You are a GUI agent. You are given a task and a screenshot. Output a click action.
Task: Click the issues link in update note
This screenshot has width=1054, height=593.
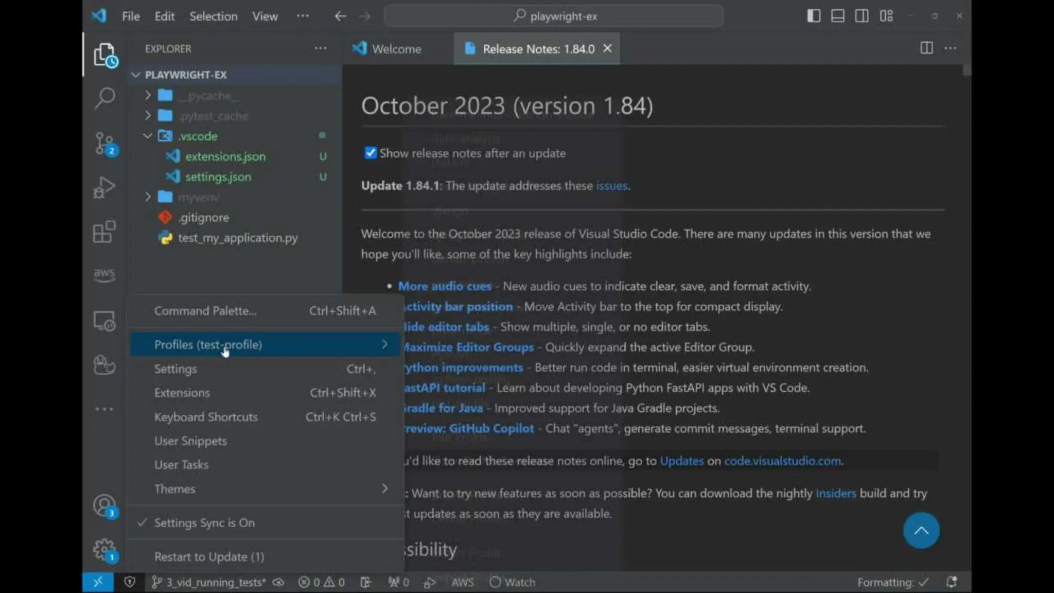pos(611,186)
